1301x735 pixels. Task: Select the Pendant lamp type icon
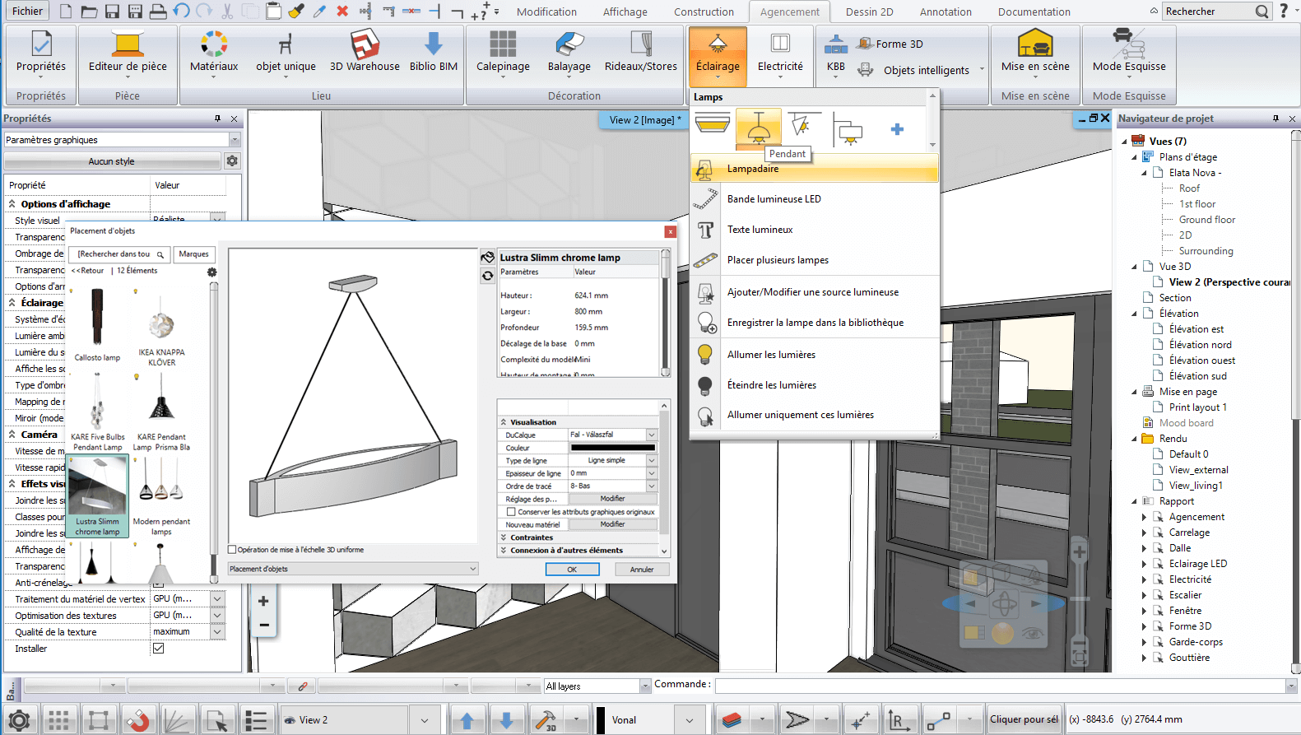(758, 128)
